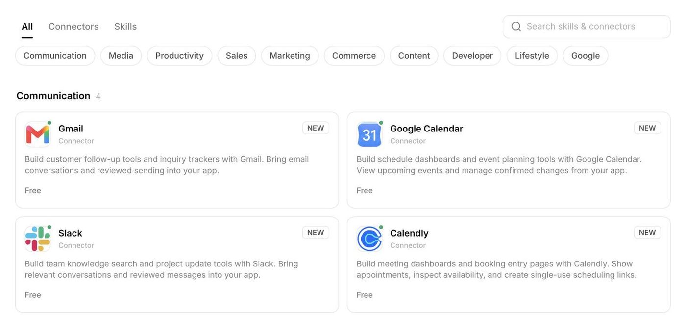Click the NEW badge on Slack card
The image size is (686, 328).
(x=316, y=233)
